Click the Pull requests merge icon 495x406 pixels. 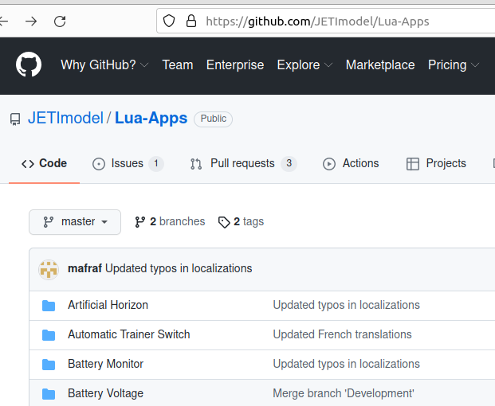point(196,164)
